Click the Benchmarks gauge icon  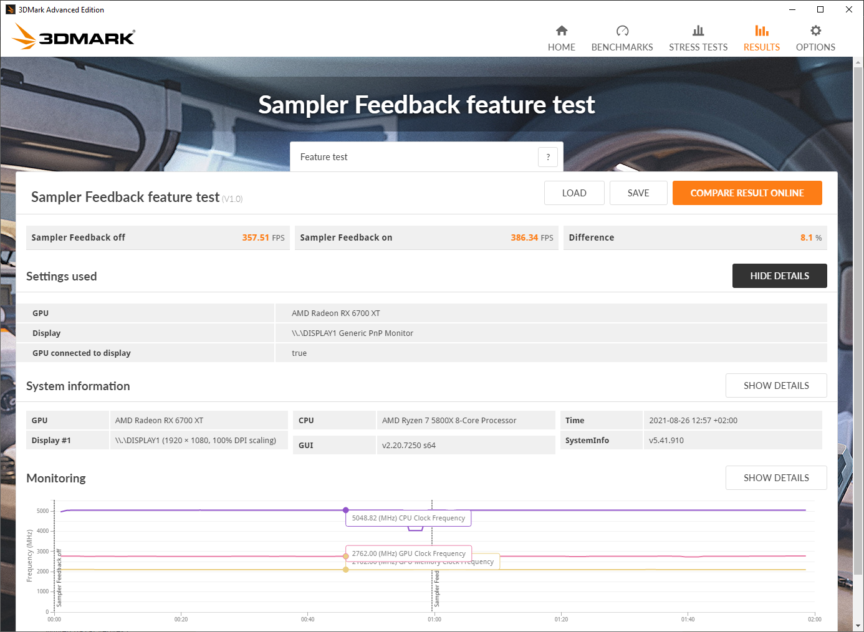click(x=622, y=31)
